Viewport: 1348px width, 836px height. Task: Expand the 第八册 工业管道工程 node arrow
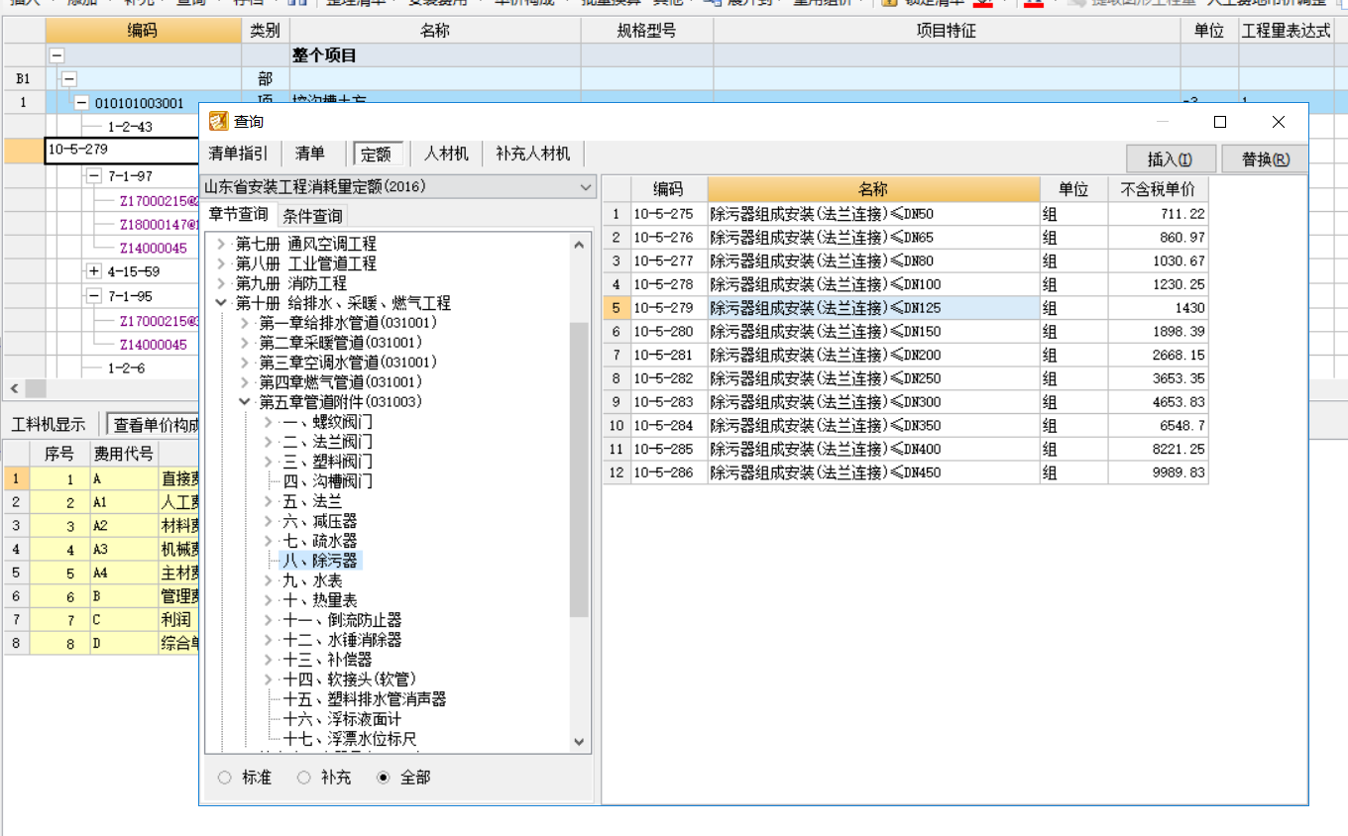220,263
